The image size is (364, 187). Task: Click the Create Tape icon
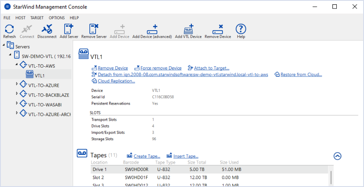coord(130,155)
